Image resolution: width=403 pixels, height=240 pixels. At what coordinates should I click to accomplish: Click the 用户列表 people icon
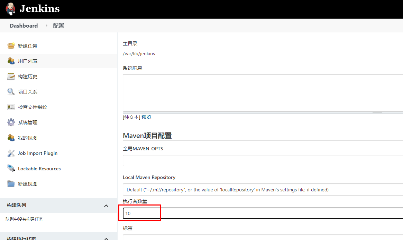(11, 61)
